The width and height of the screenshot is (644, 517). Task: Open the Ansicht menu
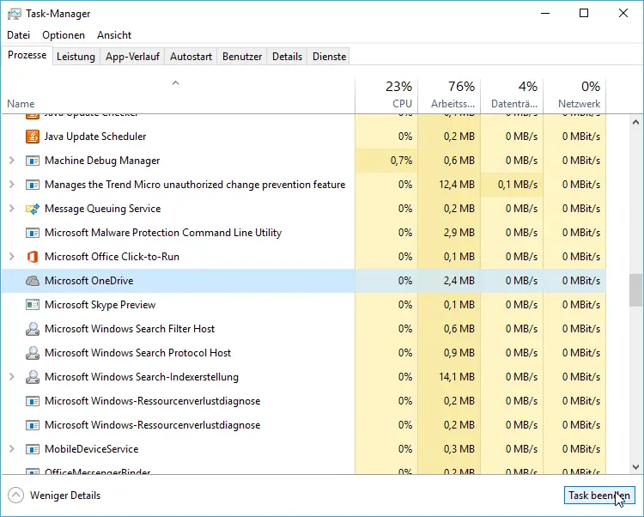[114, 35]
